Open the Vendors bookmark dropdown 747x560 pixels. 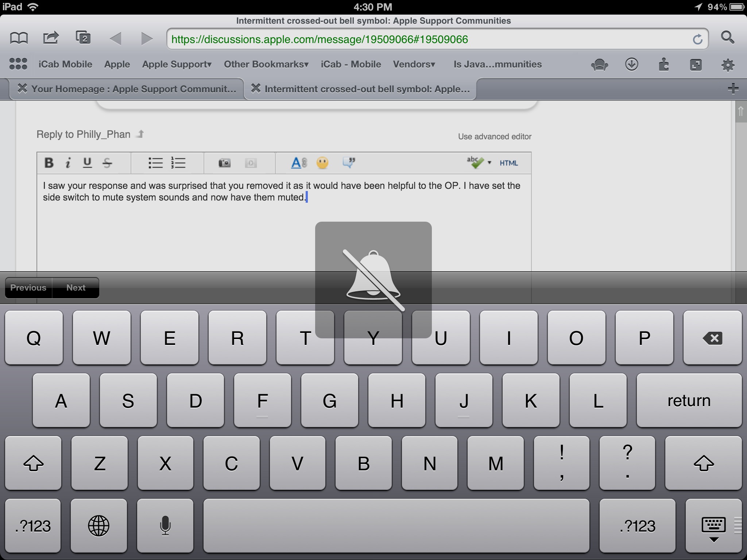[414, 64]
